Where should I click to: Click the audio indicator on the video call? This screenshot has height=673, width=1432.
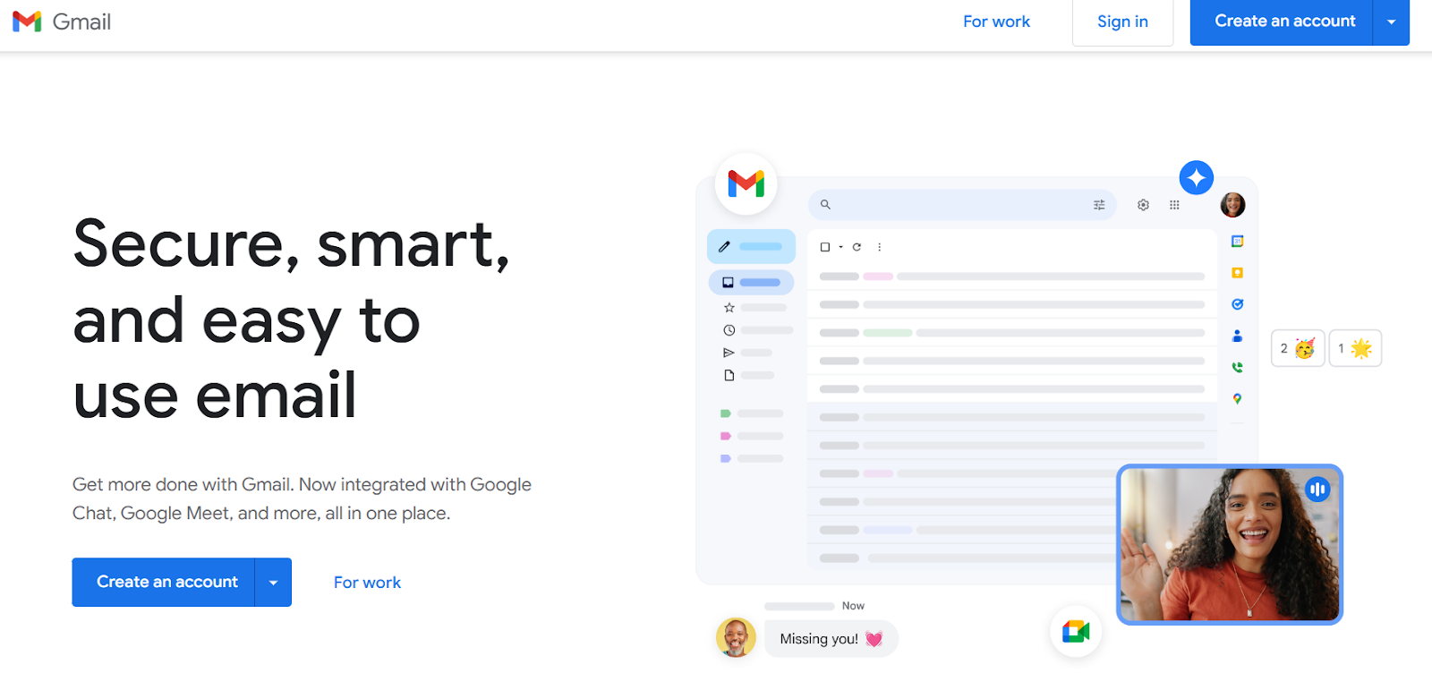pos(1317,489)
